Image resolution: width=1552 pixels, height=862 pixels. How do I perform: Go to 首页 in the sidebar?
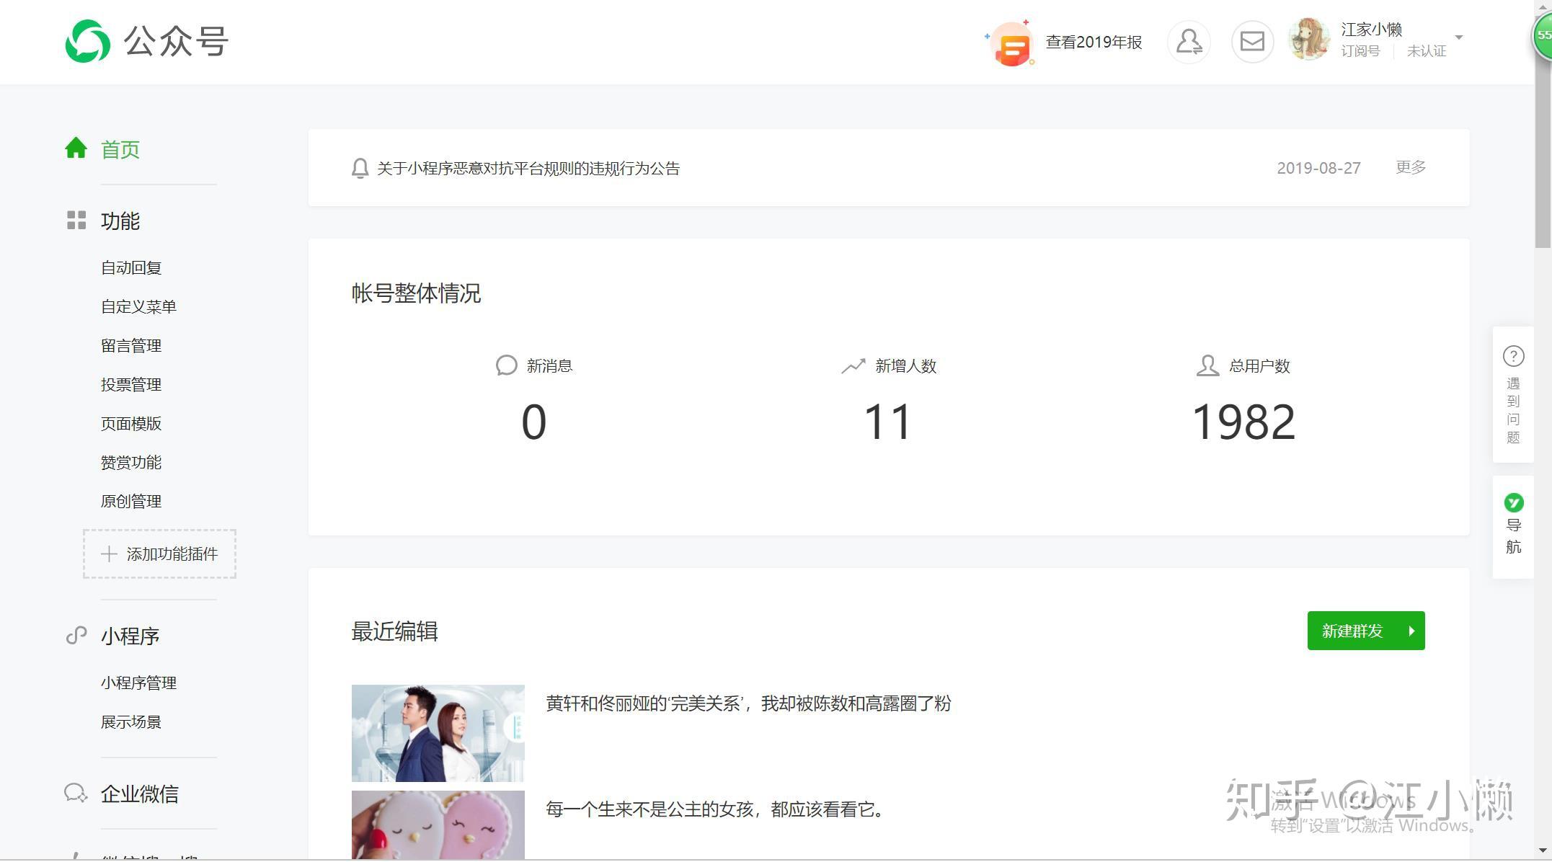coord(120,150)
